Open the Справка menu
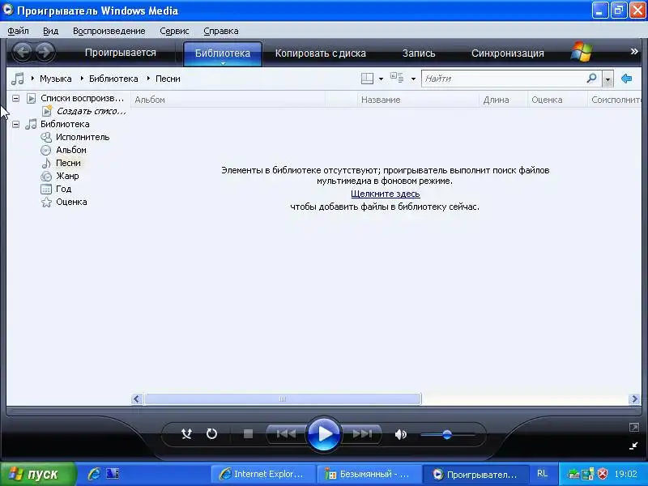The height and width of the screenshot is (486, 648). pos(221,31)
